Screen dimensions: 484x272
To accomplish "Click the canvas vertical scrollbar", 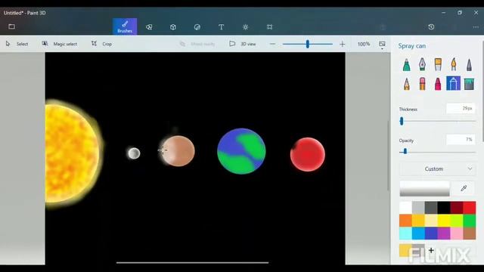I will click(388, 156).
